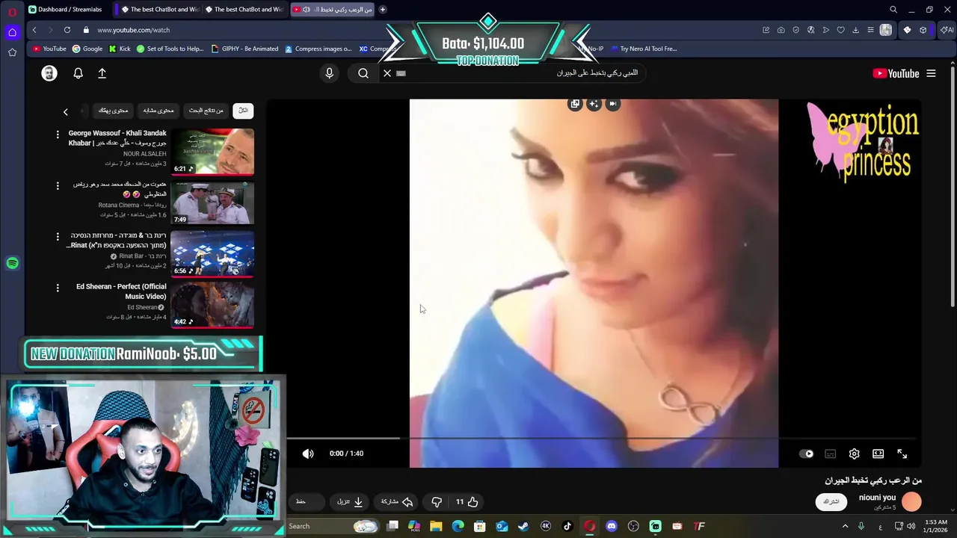
Task: Open GIPHY - Be Animated bookmark
Action: coord(245,49)
